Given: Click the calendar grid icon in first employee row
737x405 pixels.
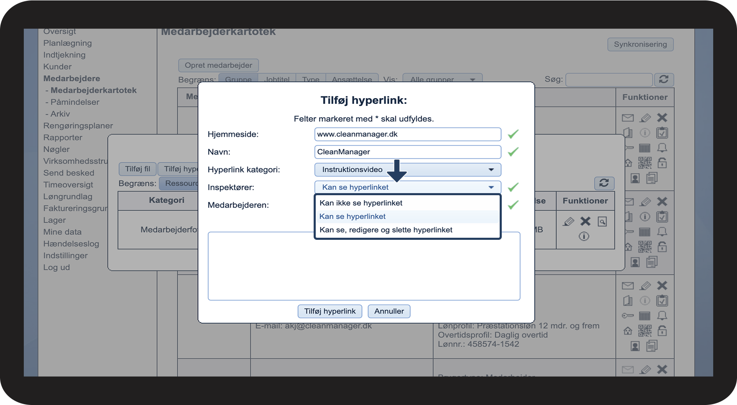Looking at the screenshot, I should tap(645, 148).
